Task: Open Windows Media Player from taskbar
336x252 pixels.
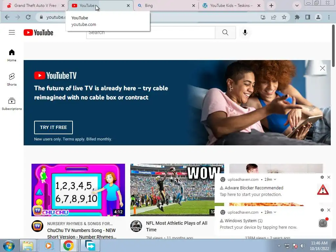Action: pyautogui.click(x=48, y=245)
